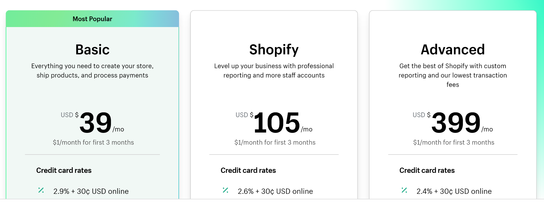The image size is (544, 202).
Task: Click the USD $39 per month price
Action: point(92,122)
